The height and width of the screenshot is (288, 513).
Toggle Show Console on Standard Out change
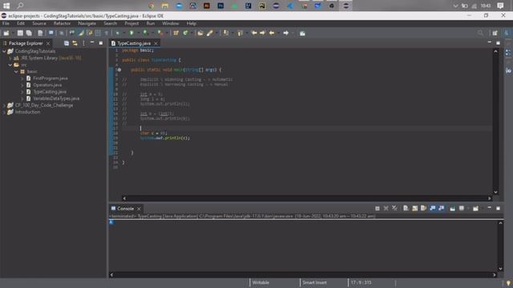point(433,208)
